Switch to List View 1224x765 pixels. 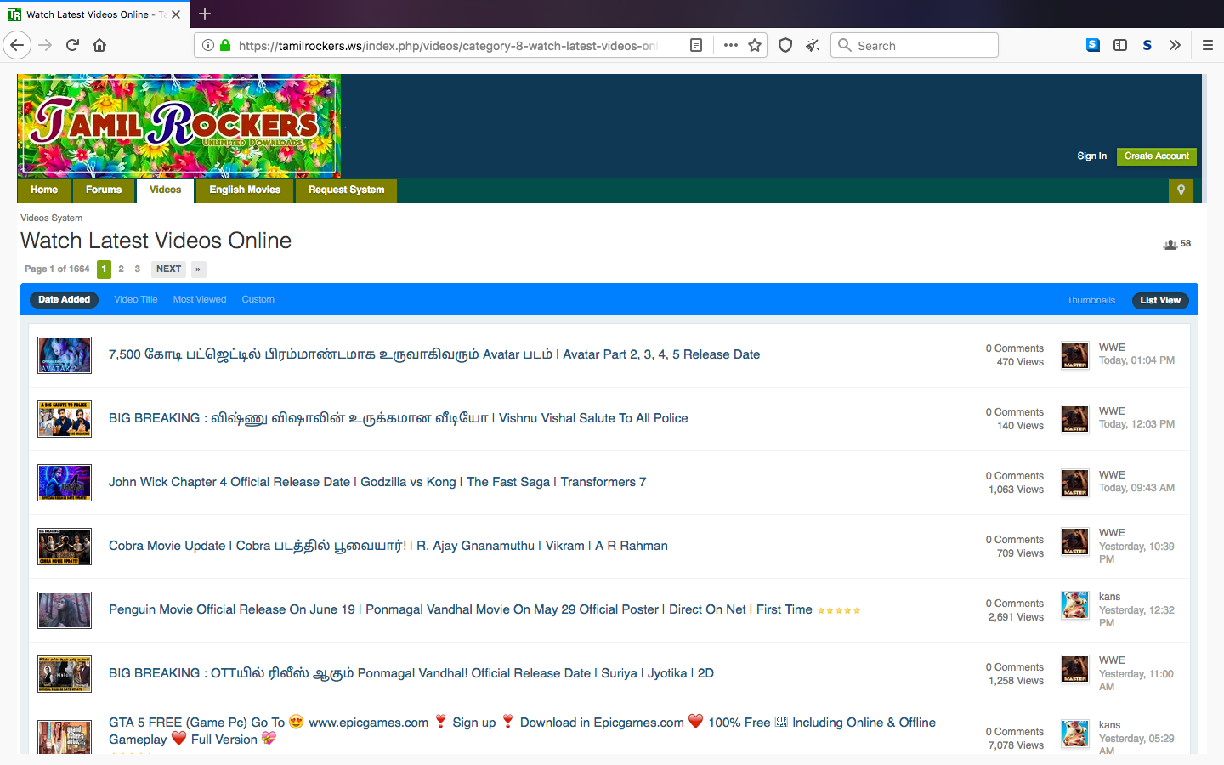[1160, 300]
